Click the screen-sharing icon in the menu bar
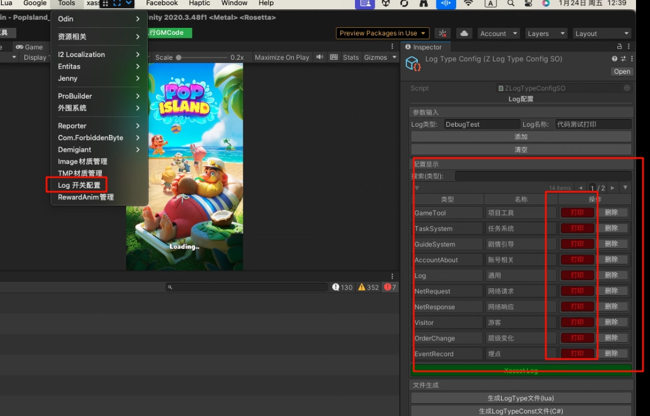 coord(365,3)
